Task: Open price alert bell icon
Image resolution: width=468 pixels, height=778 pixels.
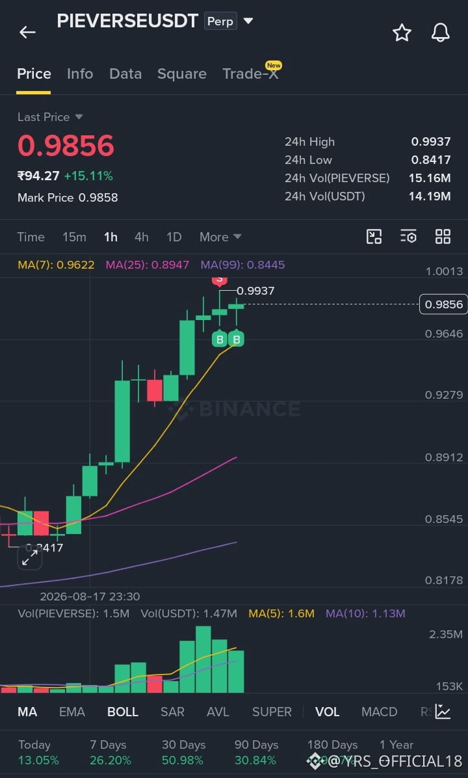Action: [x=440, y=33]
